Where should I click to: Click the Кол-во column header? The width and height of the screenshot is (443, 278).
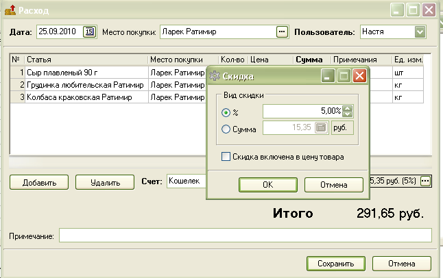click(233, 60)
